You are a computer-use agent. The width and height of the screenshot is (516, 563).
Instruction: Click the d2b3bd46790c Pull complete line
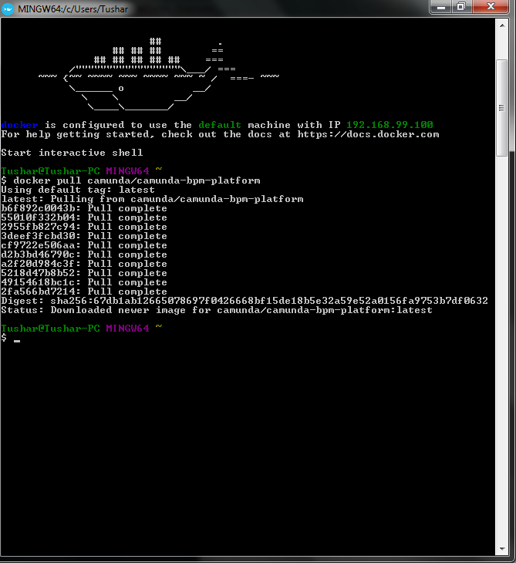tap(84, 255)
